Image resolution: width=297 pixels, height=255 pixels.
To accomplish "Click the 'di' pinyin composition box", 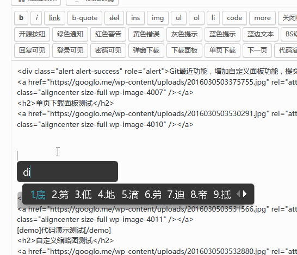I will (67, 171).
